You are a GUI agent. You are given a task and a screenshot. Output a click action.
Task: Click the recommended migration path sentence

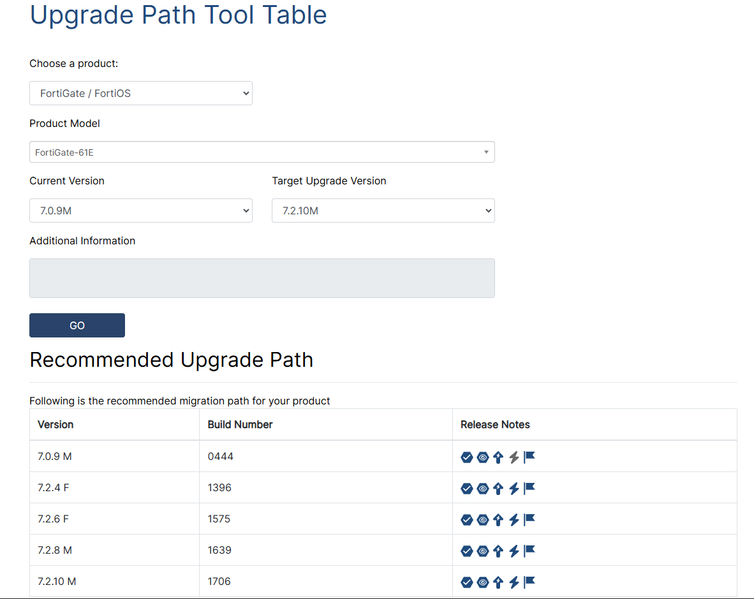179,401
